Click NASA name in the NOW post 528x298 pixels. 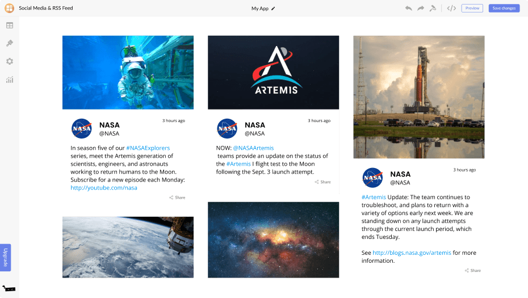pyautogui.click(x=255, y=125)
